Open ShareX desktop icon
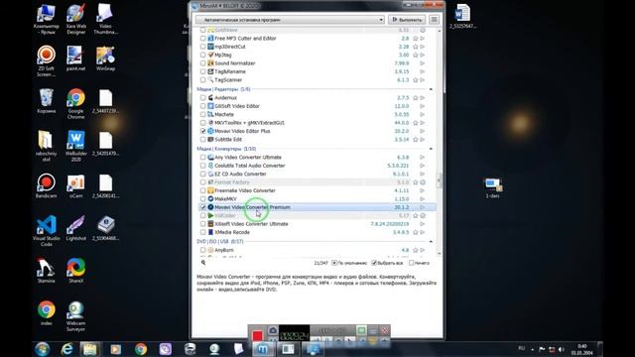 [75, 271]
